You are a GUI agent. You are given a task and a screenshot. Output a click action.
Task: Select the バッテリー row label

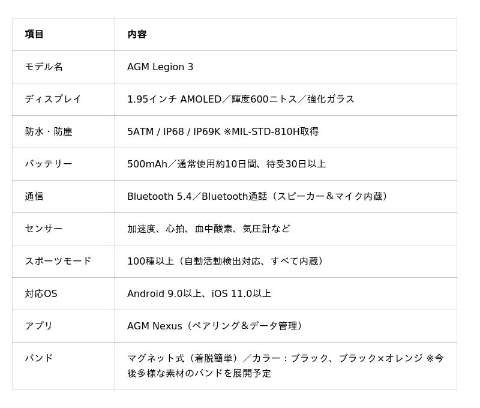pyautogui.click(x=49, y=164)
